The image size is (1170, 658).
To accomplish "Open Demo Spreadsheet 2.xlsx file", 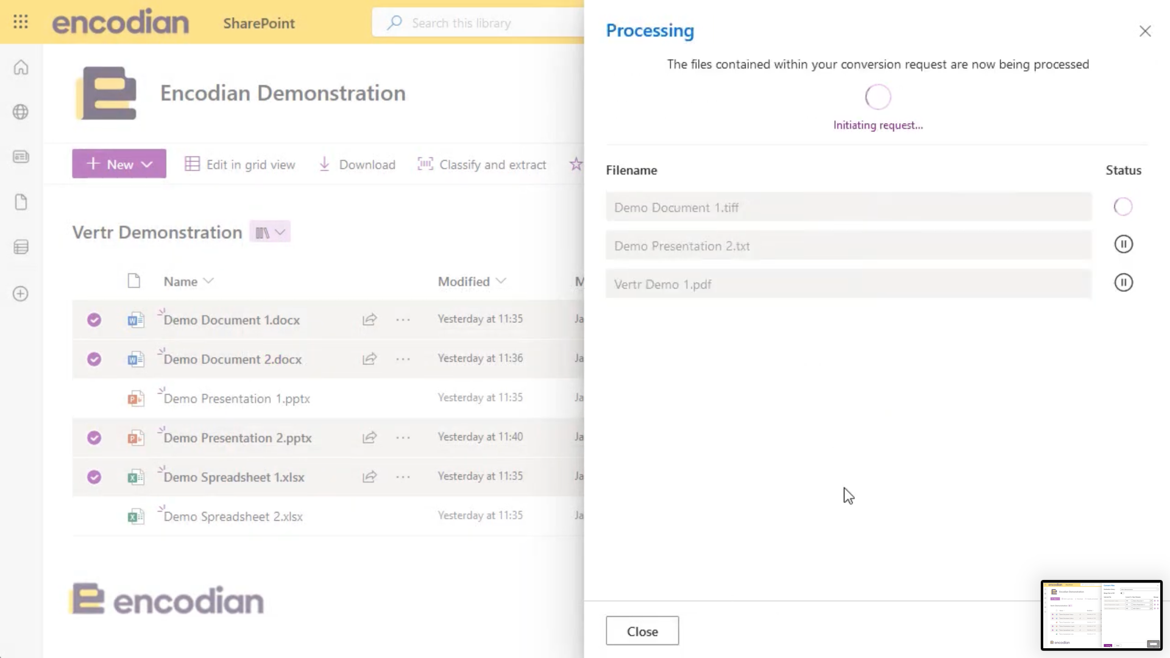I will [x=233, y=517].
